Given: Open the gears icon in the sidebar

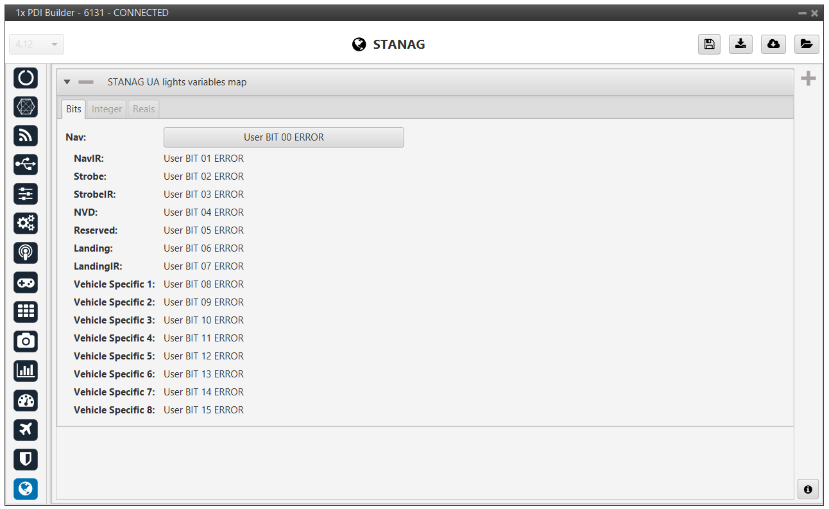Looking at the screenshot, I should 26,223.
